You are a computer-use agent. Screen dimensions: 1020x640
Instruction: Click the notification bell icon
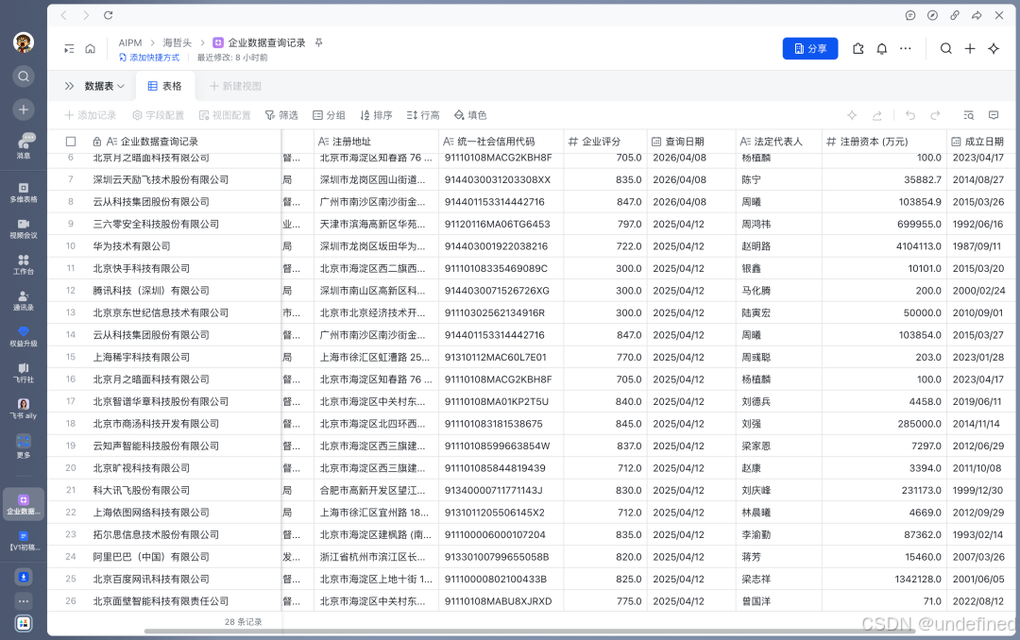[882, 49]
